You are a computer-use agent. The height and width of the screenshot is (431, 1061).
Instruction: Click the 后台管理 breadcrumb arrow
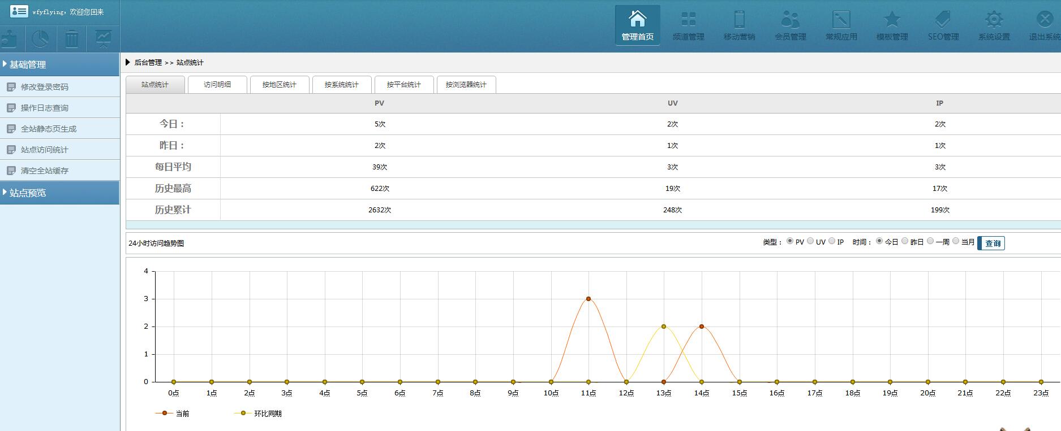pyautogui.click(x=128, y=62)
